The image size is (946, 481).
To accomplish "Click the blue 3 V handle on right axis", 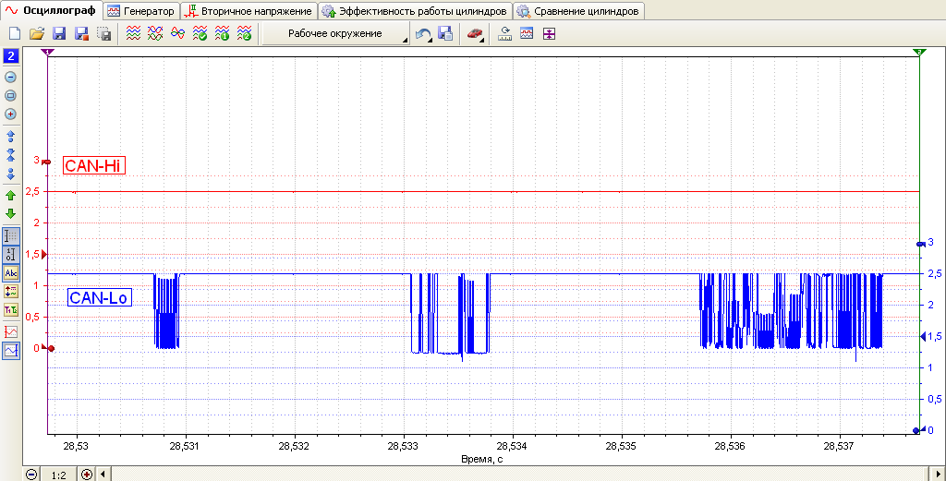I will tap(921, 244).
